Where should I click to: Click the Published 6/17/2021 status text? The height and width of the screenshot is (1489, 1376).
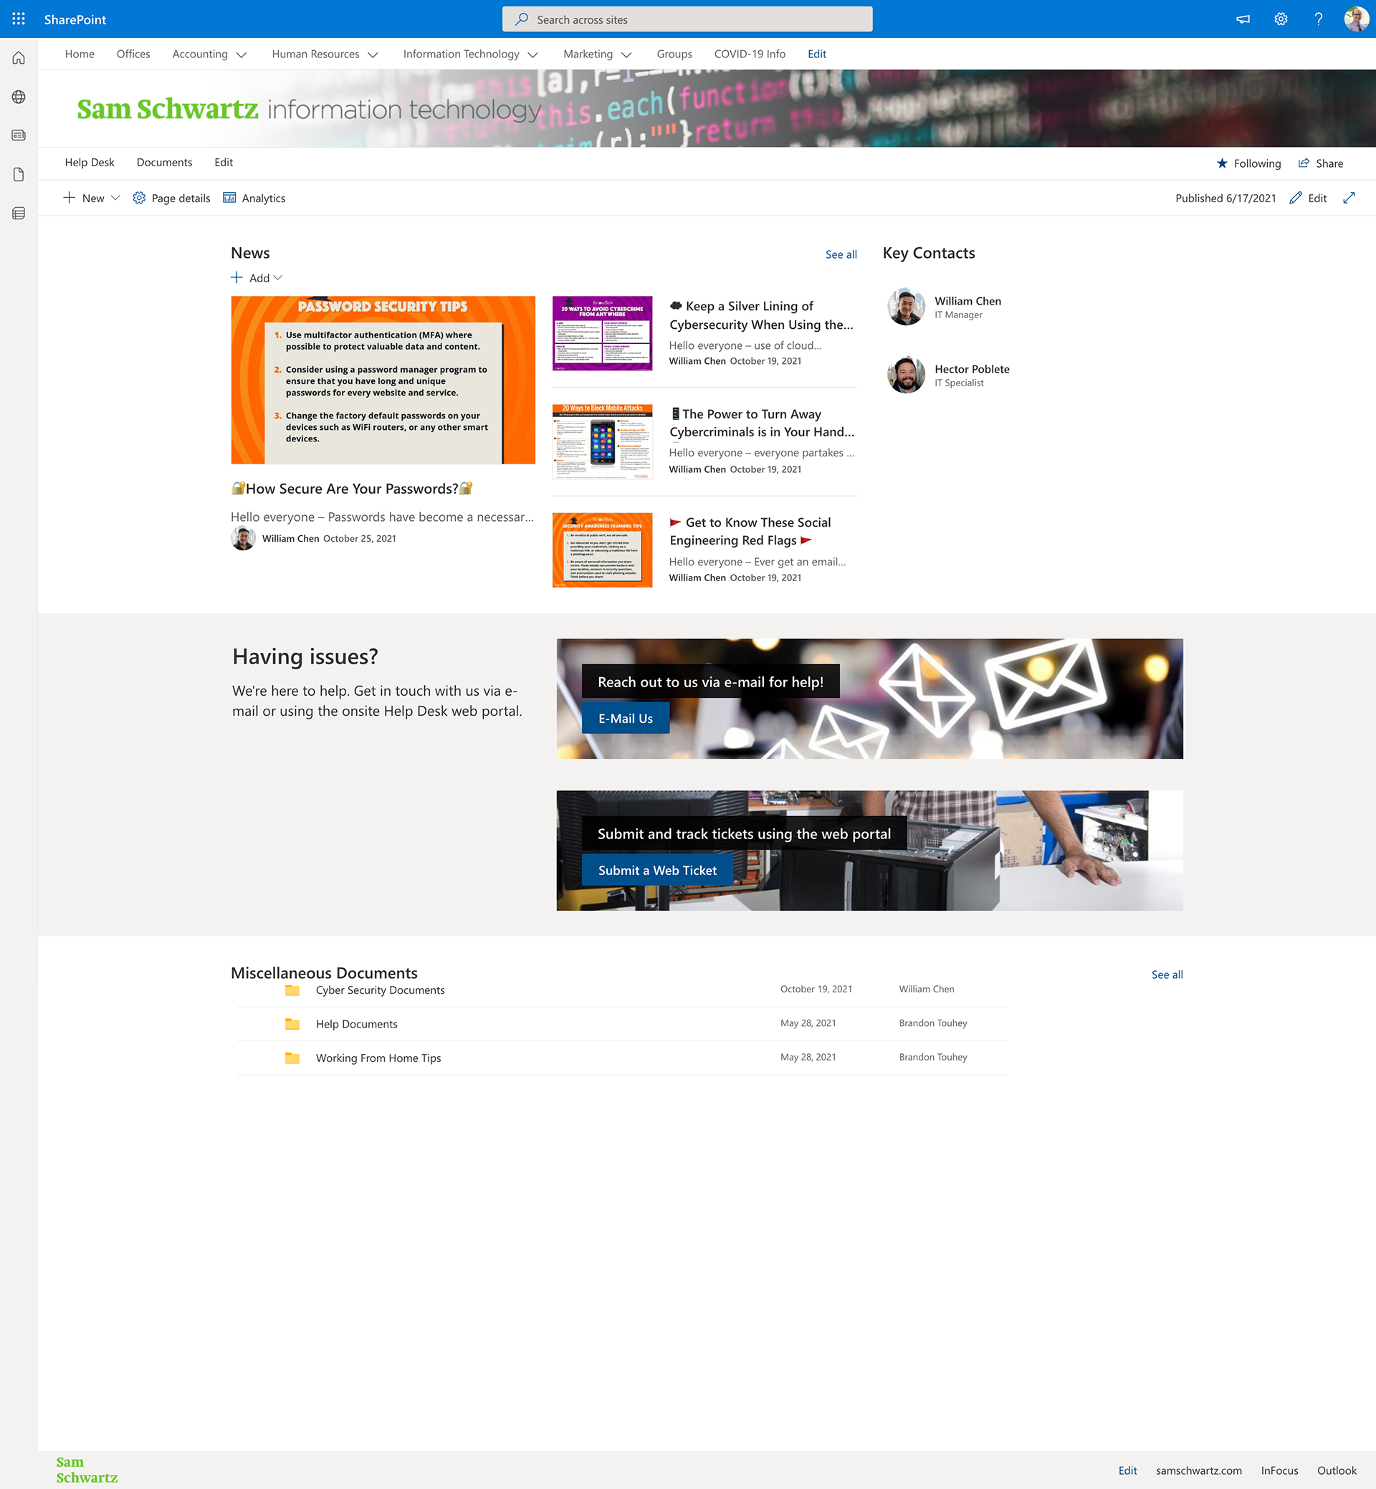[x=1225, y=198]
